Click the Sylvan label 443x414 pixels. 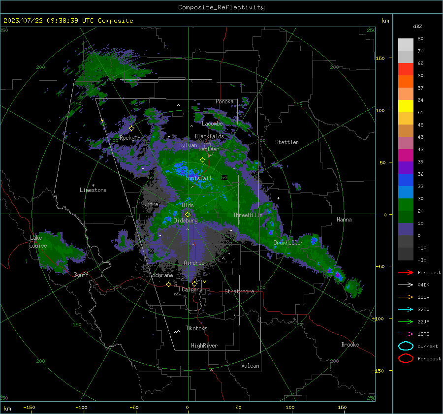tap(188, 145)
